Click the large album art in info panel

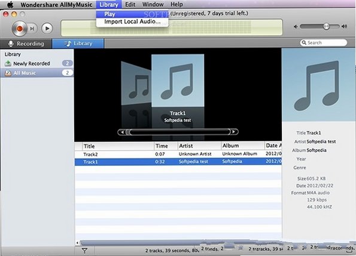(318, 85)
